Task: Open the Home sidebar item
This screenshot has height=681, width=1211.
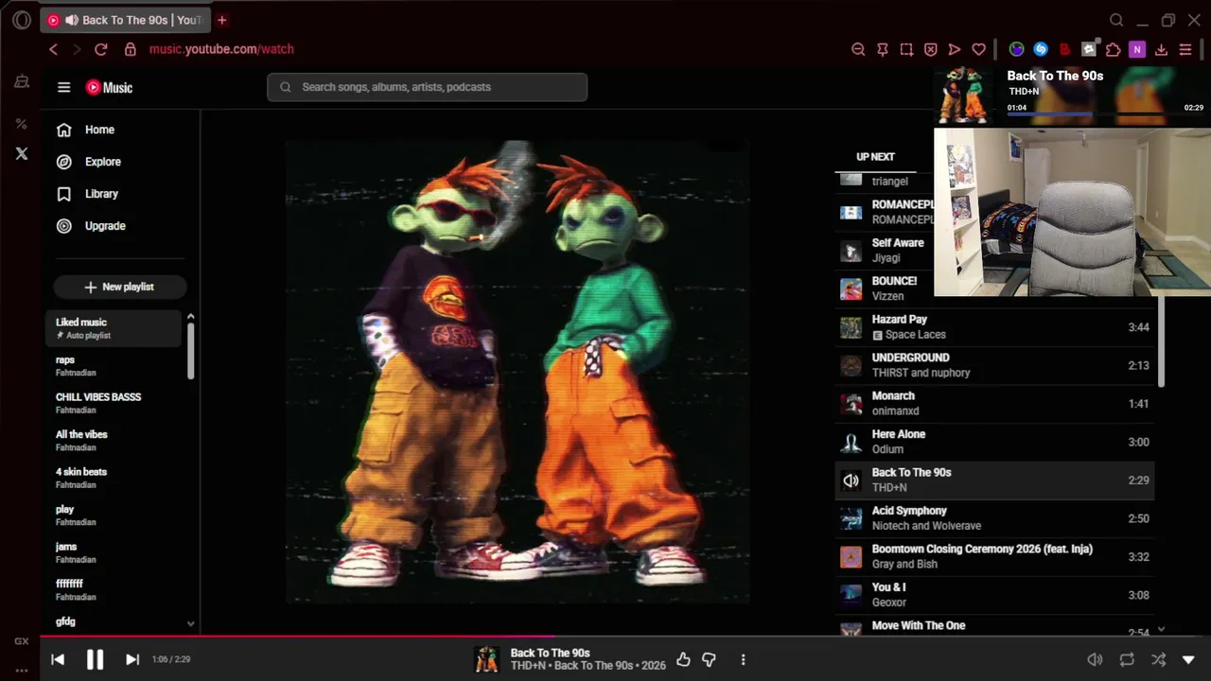Action: pyautogui.click(x=120, y=130)
